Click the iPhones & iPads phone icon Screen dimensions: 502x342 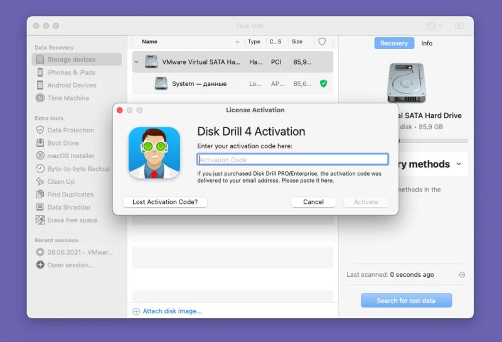click(40, 72)
